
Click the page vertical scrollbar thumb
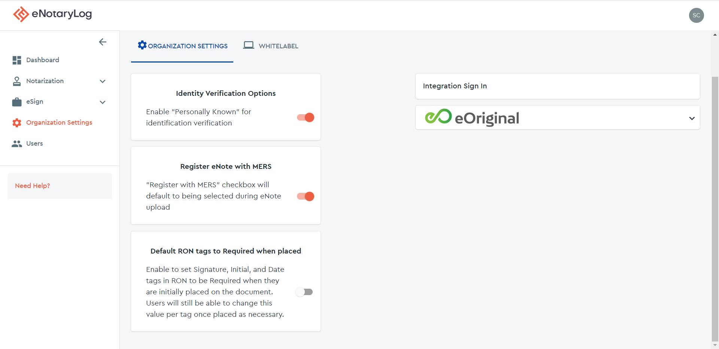click(715, 209)
